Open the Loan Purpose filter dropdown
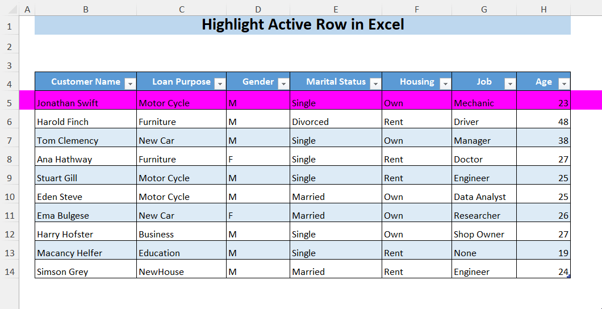 220,83
